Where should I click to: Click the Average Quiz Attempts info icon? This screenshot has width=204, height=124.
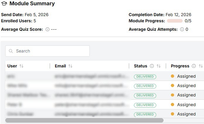(x=182, y=29)
